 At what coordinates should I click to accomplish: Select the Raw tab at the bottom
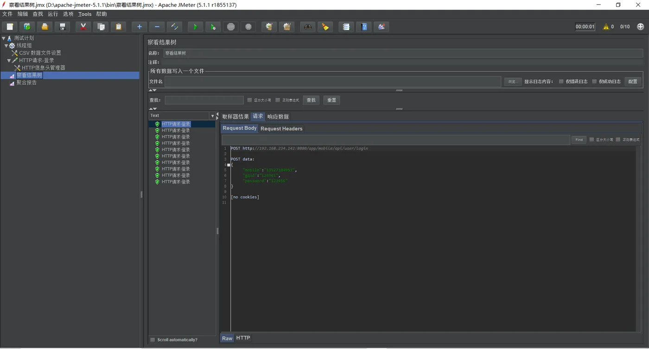tap(227, 338)
